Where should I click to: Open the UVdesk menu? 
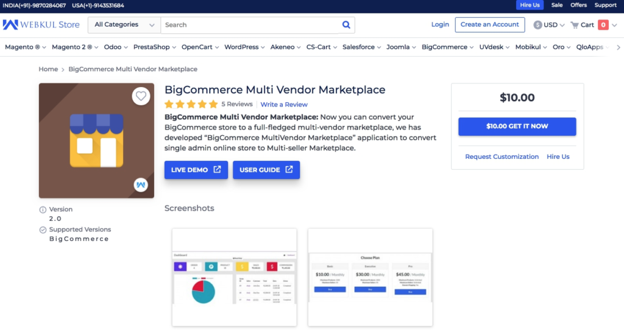coord(494,47)
